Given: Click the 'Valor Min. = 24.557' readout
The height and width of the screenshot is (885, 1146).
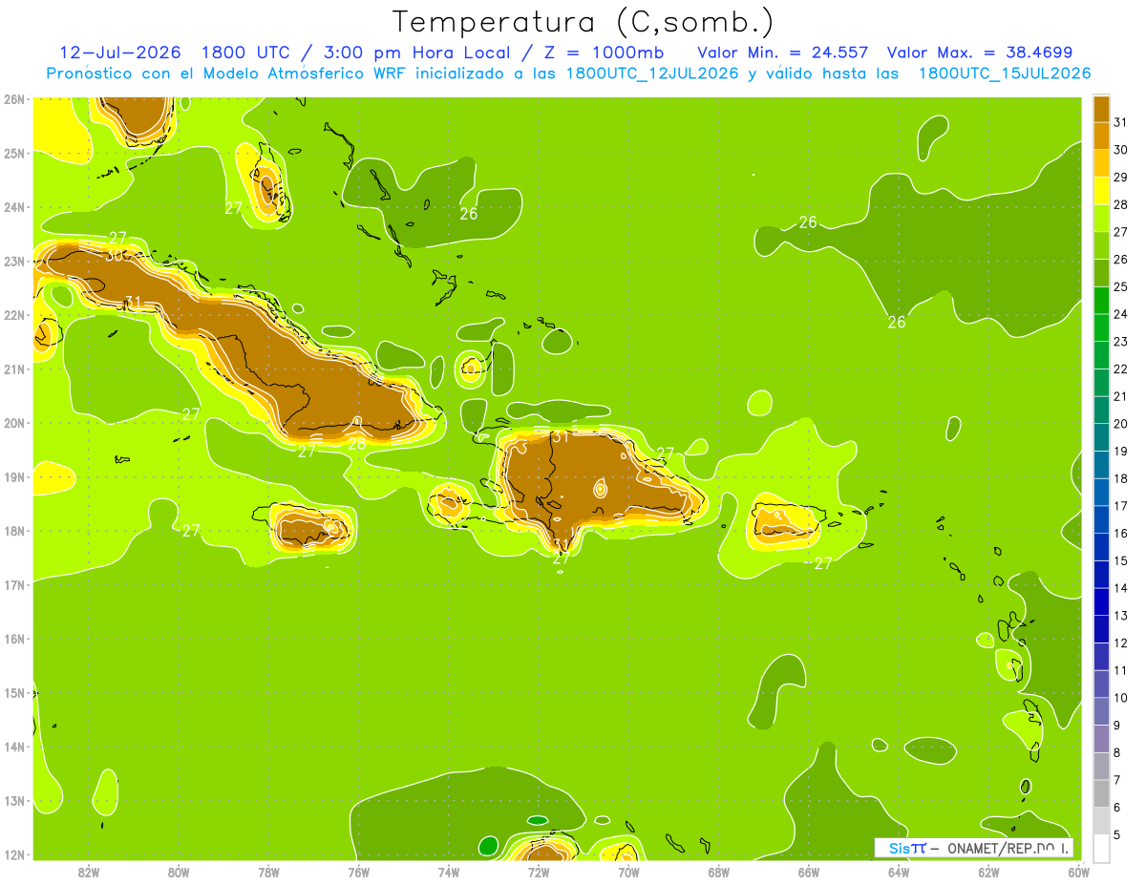Looking at the screenshot, I should point(783,53).
